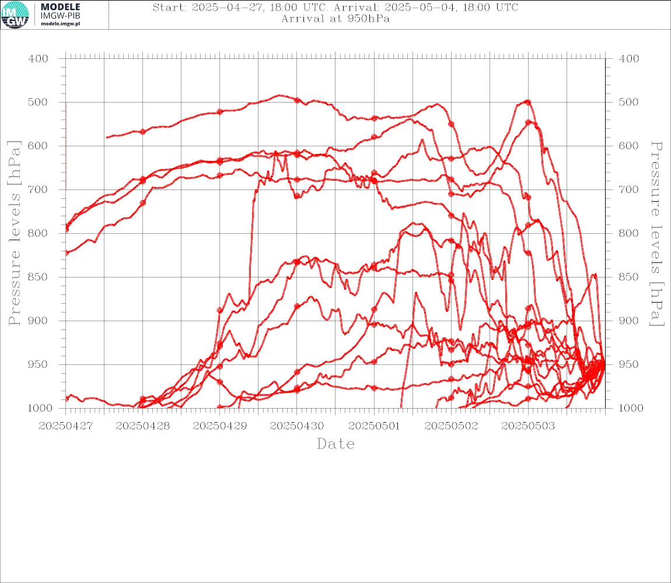Click the right axis 1000 label
The width and height of the screenshot is (671, 583).
(x=631, y=408)
